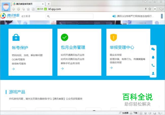165x115 pixels.
Task: Open the wrench tools menu icon
Action: (161, 9)
